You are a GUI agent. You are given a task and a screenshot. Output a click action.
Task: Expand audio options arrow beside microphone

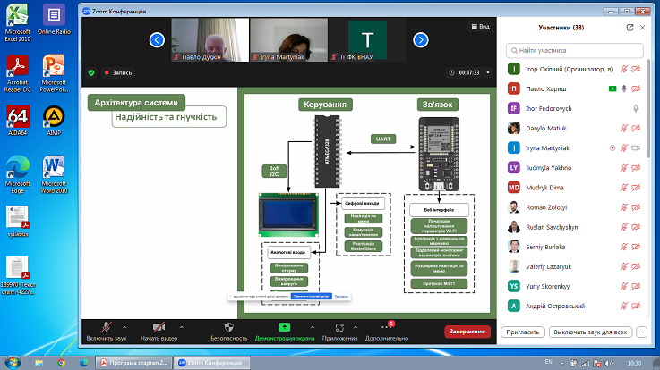tap(125, 327)
